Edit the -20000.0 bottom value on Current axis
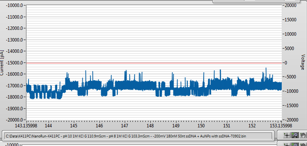Viewport: 307px width, 146px height. [x=15, y=120]
